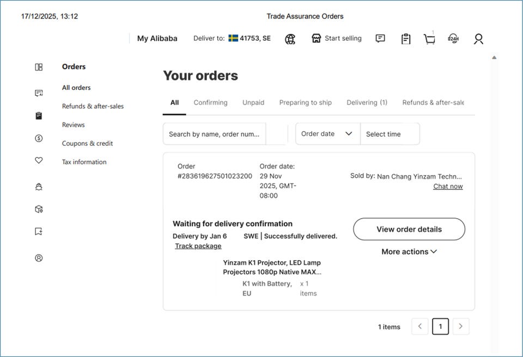The width and height of the screenshot is (523, 357).
Task: Click the filled clipboard orders sidebar icon
Action: 39,116
